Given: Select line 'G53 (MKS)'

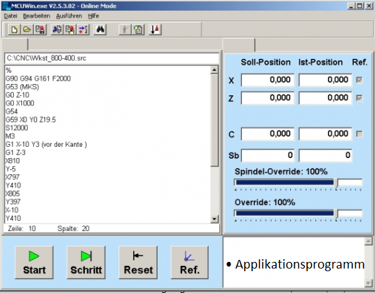Looking at the screenshot, I should point(23,87).
